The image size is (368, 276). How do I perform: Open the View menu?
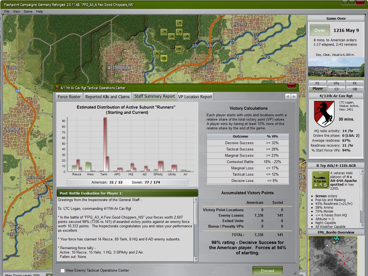coord(17,11)
